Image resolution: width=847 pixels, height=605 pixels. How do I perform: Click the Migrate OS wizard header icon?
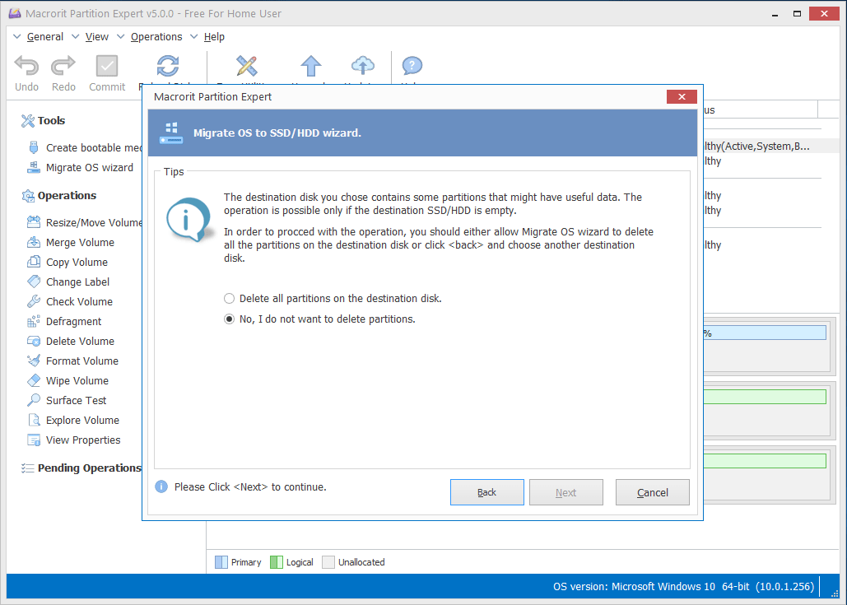click(x=171, y=133)
